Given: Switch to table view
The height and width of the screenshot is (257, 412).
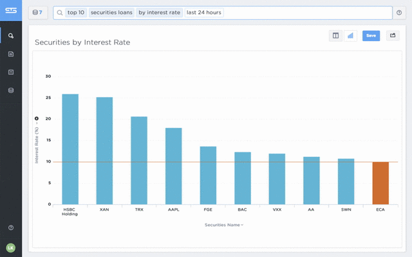Looking at the screenshot, I should 335,36.
